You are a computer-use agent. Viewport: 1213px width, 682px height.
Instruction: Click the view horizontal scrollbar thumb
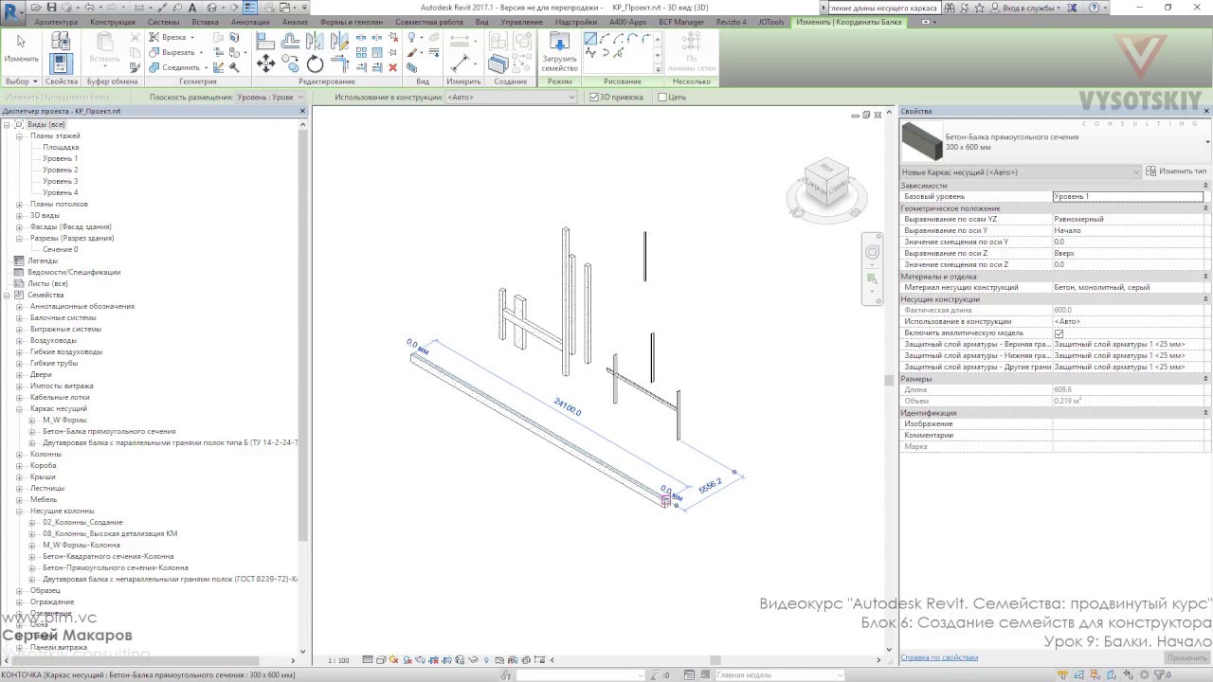pos(715,660)
